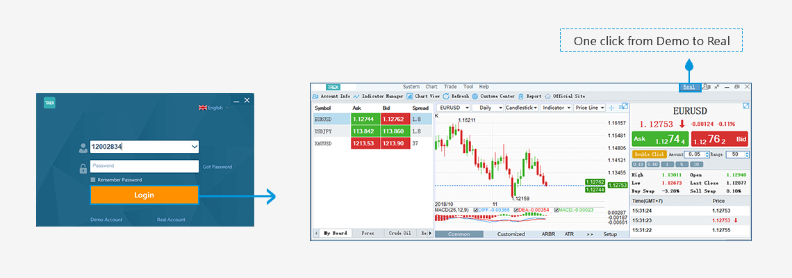Open the Indicator dropdown
The height and width of the screenshot is (278, 792).
point(556,108)
